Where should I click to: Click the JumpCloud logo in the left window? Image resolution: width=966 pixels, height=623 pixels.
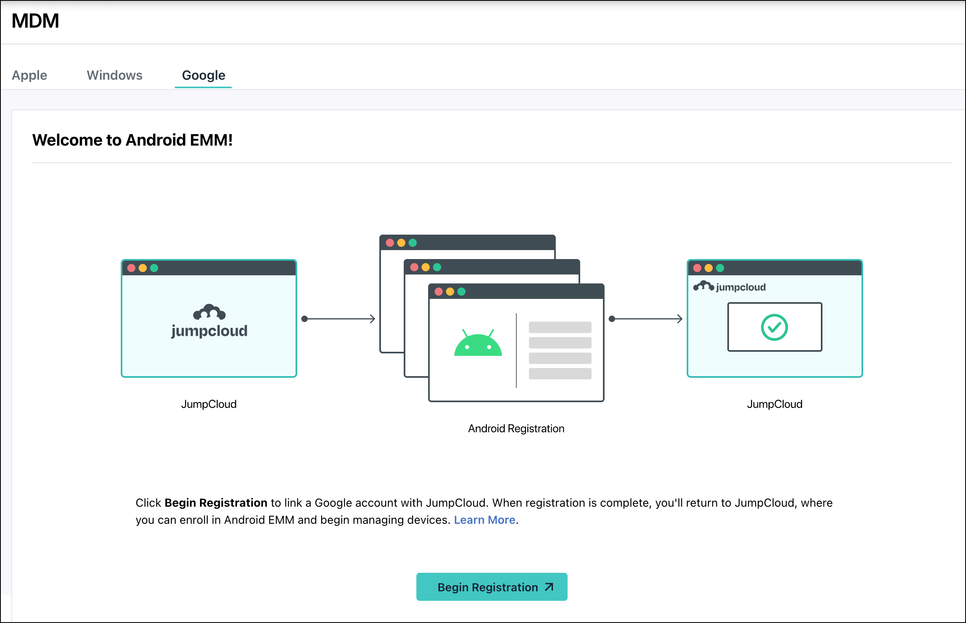click(x=209, y=321)
